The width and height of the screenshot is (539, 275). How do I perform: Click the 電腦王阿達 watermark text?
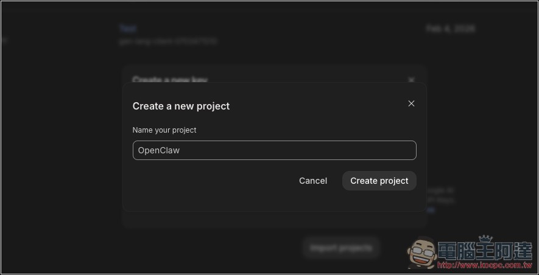coord(485,250)
